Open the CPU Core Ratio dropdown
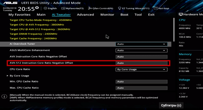The width and height of the screenshot is (203, 110). coord(141,69)
